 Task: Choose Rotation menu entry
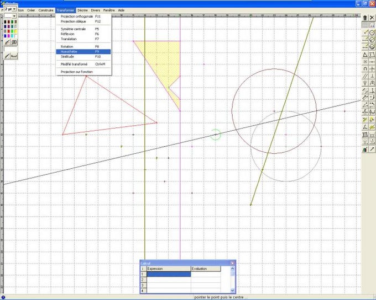(x=83, y=47)
